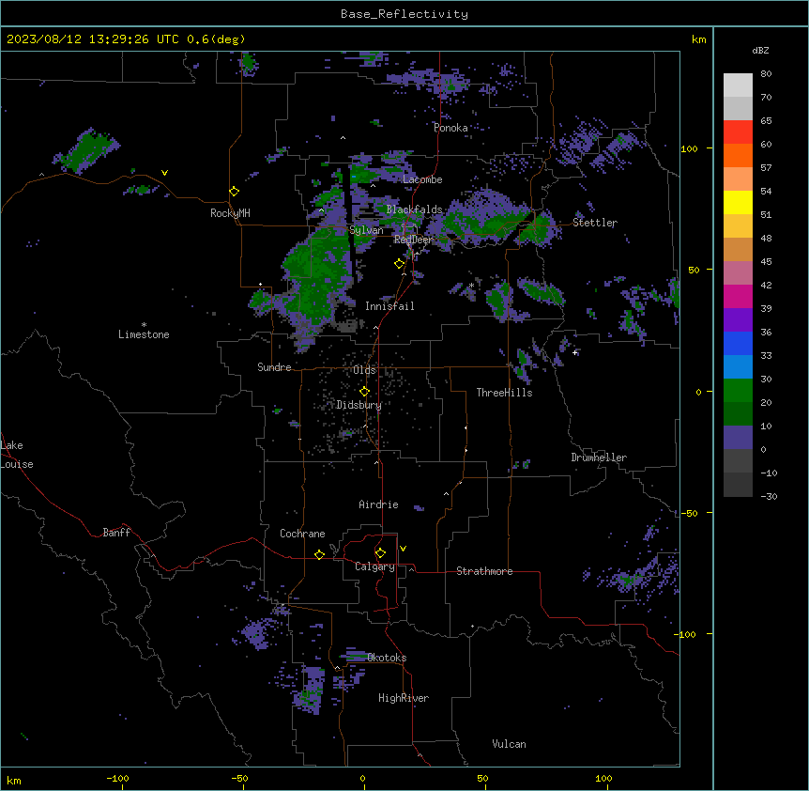
Task: Click the RedDeer city label
Action: [x=413, y=240]
